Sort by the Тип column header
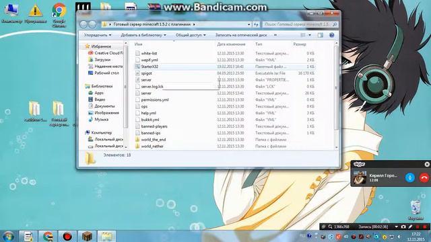The image size is (431, 242). 259,44
